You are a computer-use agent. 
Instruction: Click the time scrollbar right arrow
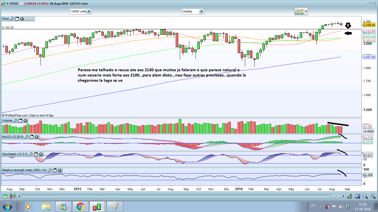click(343, 196)
